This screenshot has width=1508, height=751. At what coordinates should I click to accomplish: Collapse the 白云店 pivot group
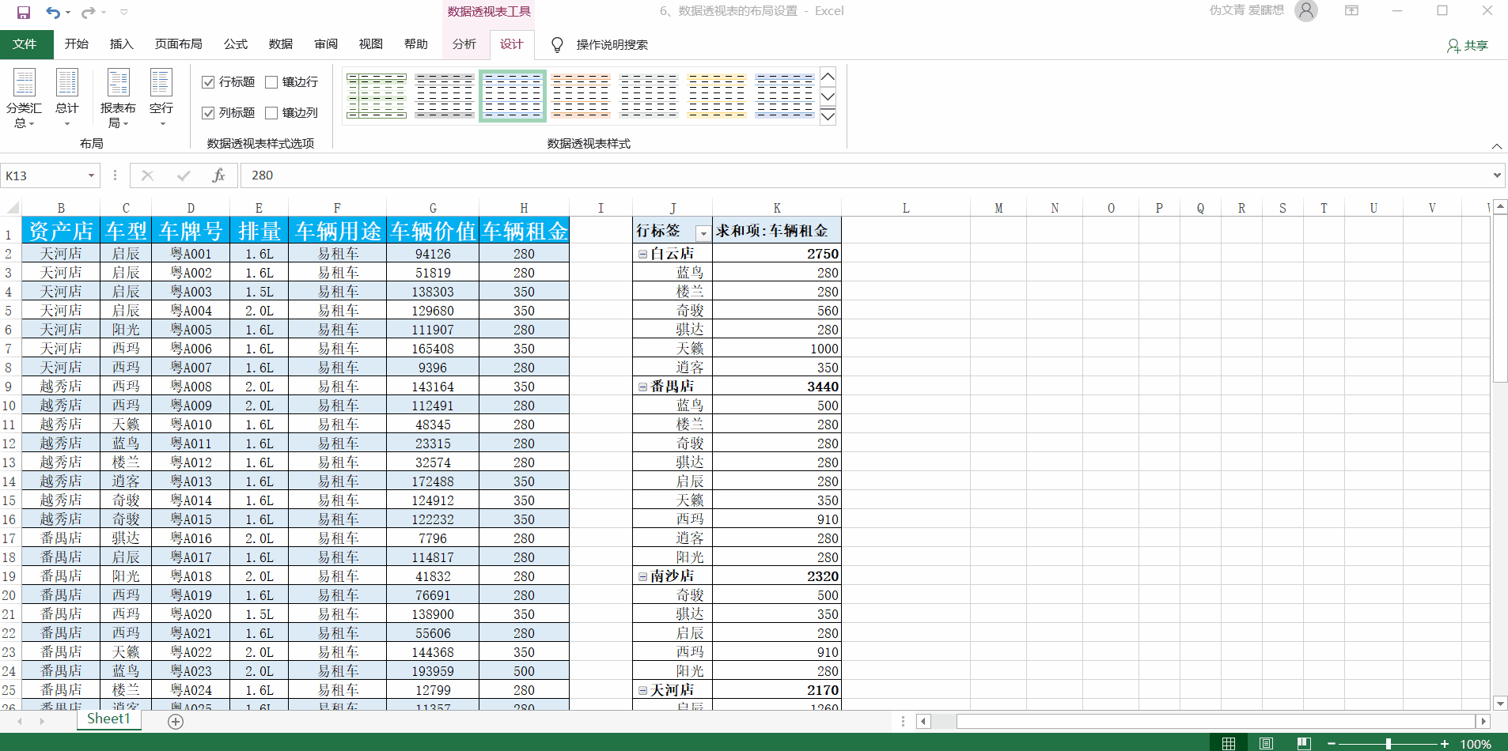coord(642,254)
